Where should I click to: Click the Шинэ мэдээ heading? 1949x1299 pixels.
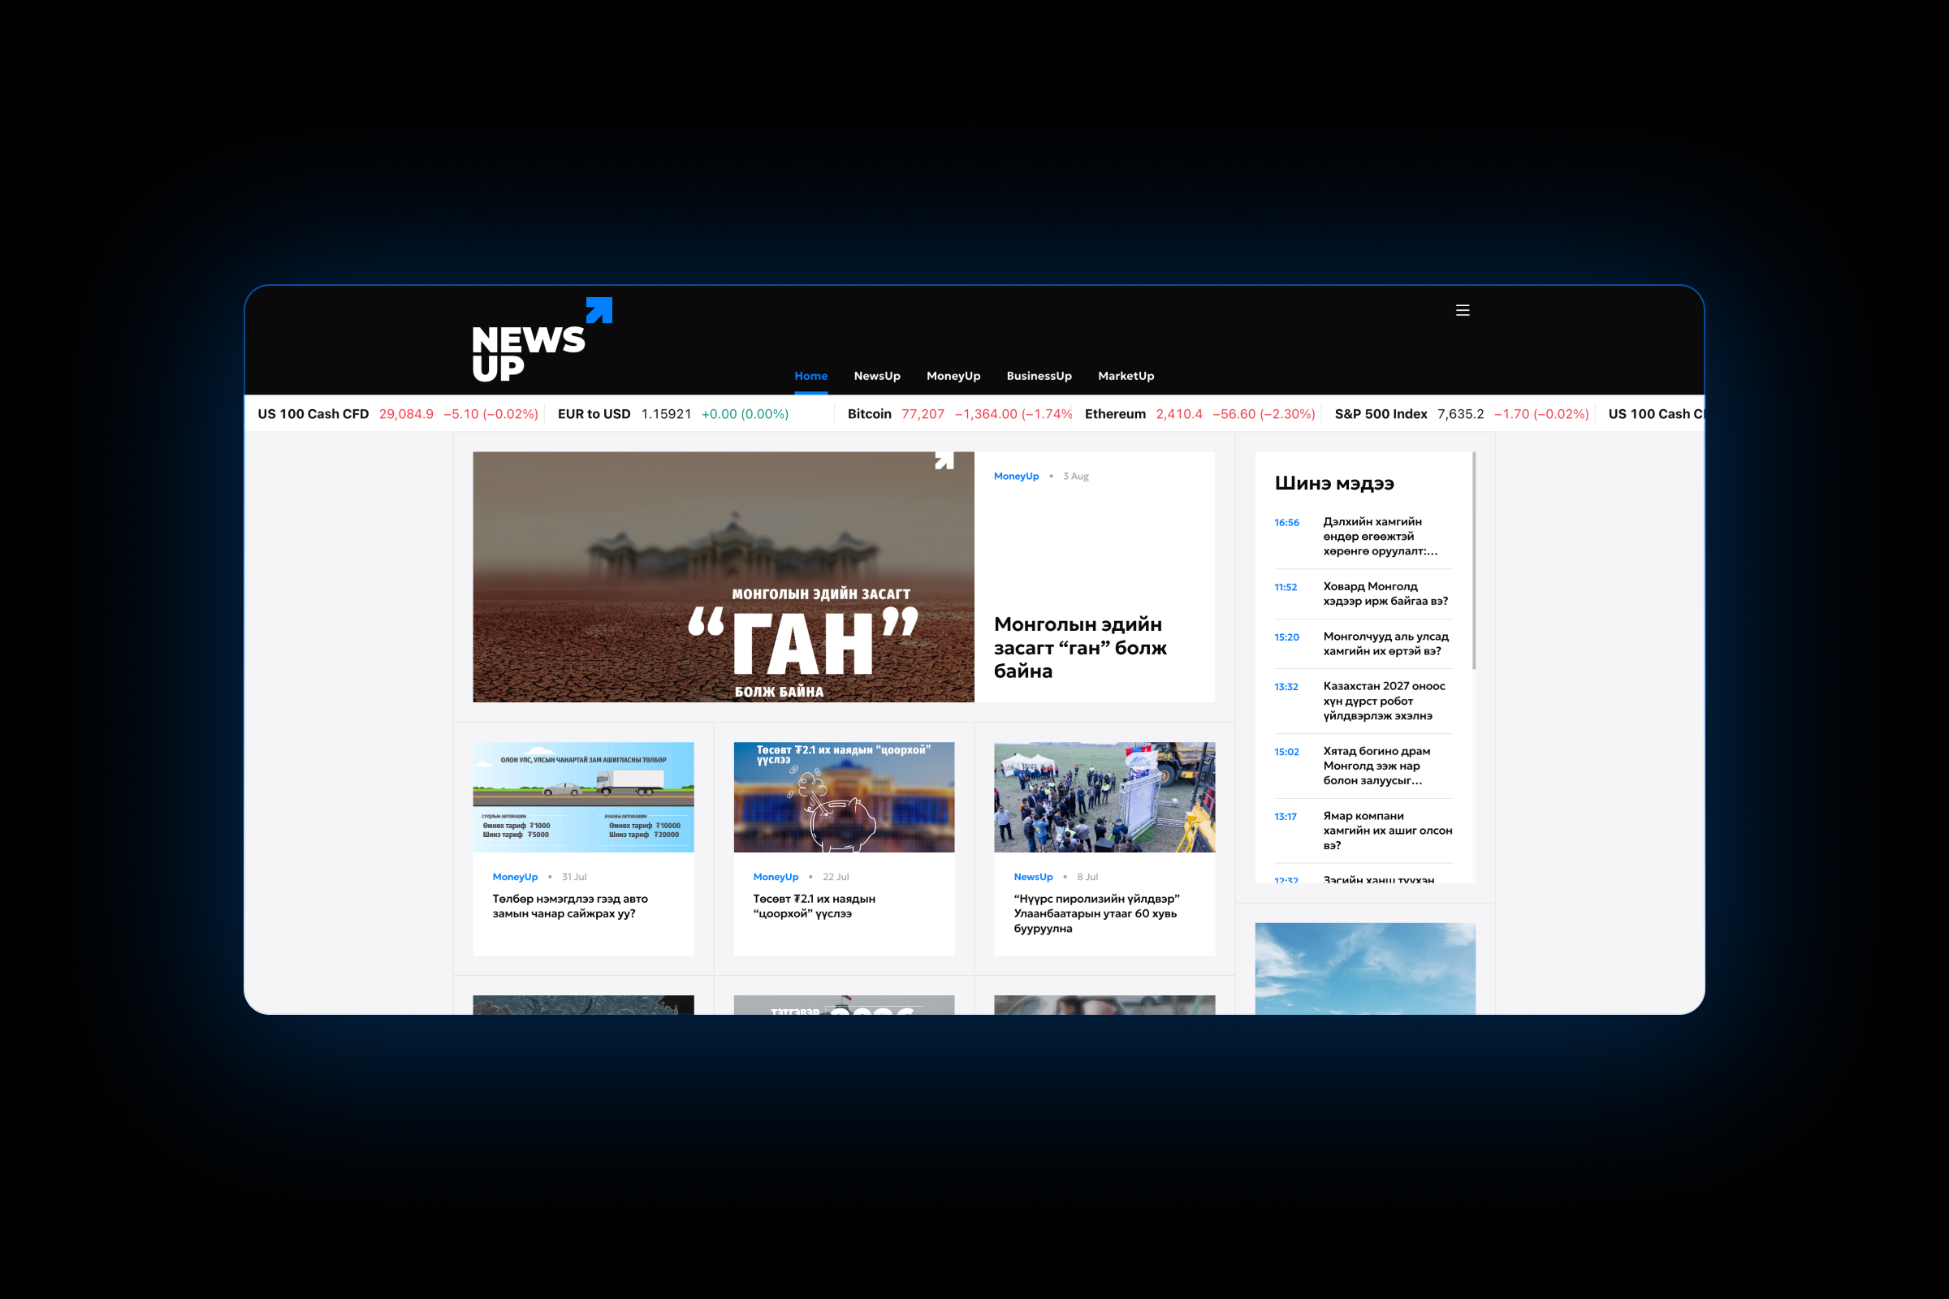[x=1334, y=483]
